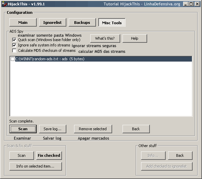
Task: Start the ADS Spy Scan button
Action: point(23,129)
